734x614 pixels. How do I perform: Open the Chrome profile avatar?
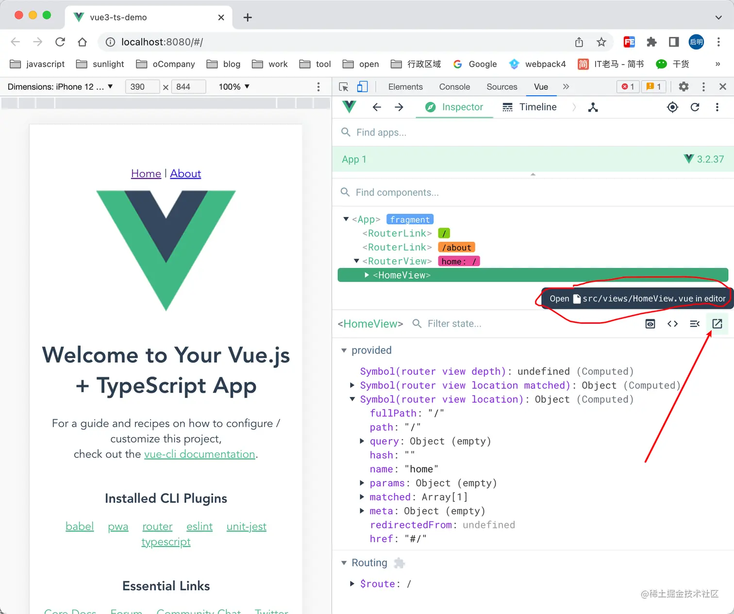(x=696, y=42)
